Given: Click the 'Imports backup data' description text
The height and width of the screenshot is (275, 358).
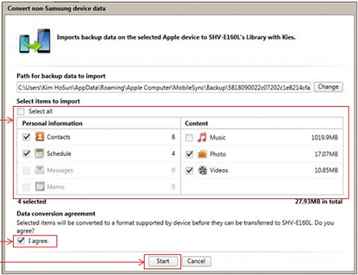Looking at the screenshot, I should [x=176, y=37].
